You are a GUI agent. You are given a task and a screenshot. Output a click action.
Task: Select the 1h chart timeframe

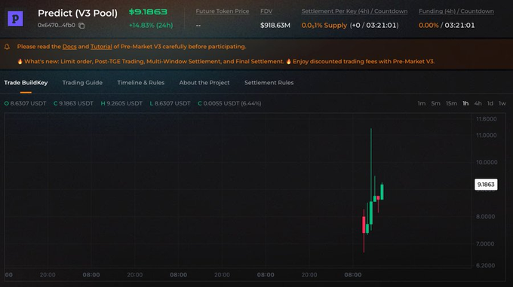465,103
